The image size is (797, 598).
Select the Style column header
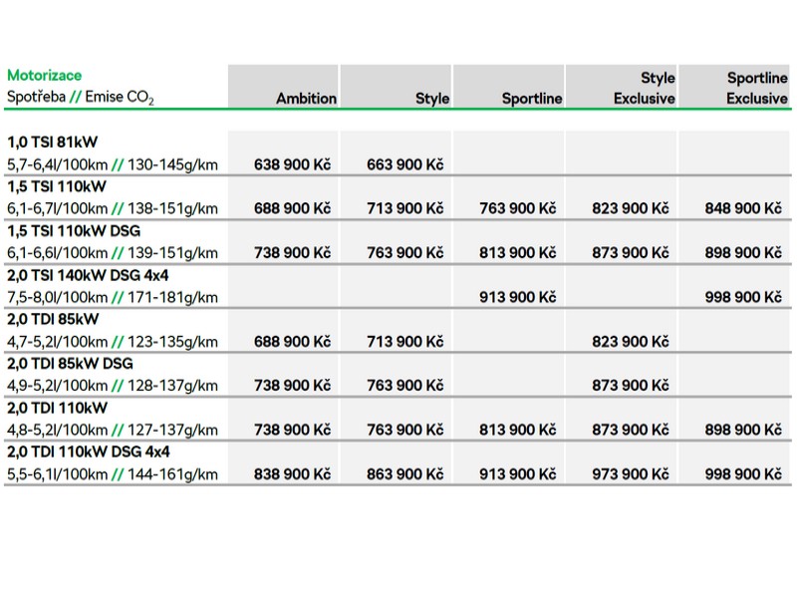432,98
